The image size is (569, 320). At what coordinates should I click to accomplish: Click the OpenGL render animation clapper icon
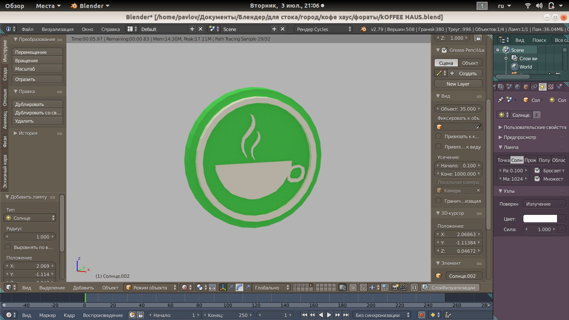click(403, 287)
